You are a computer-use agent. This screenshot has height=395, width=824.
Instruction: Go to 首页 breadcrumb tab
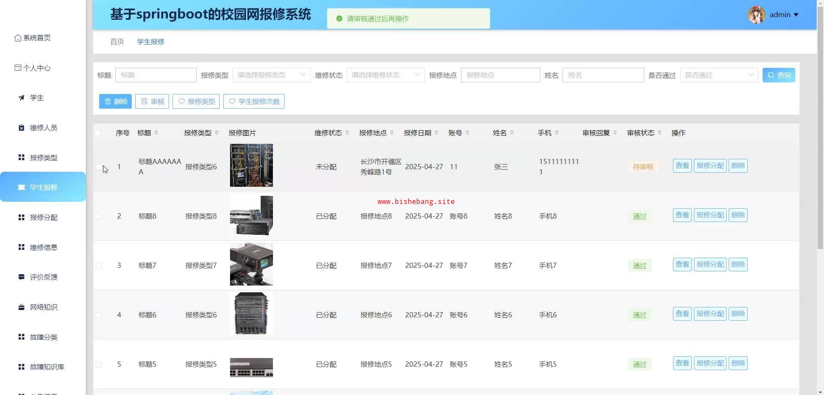[x=117, y=42]
